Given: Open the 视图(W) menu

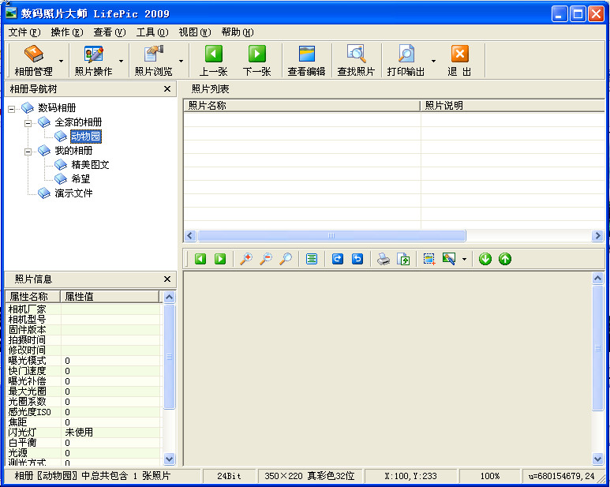Looking at the screenshot, I should [194, 32].
